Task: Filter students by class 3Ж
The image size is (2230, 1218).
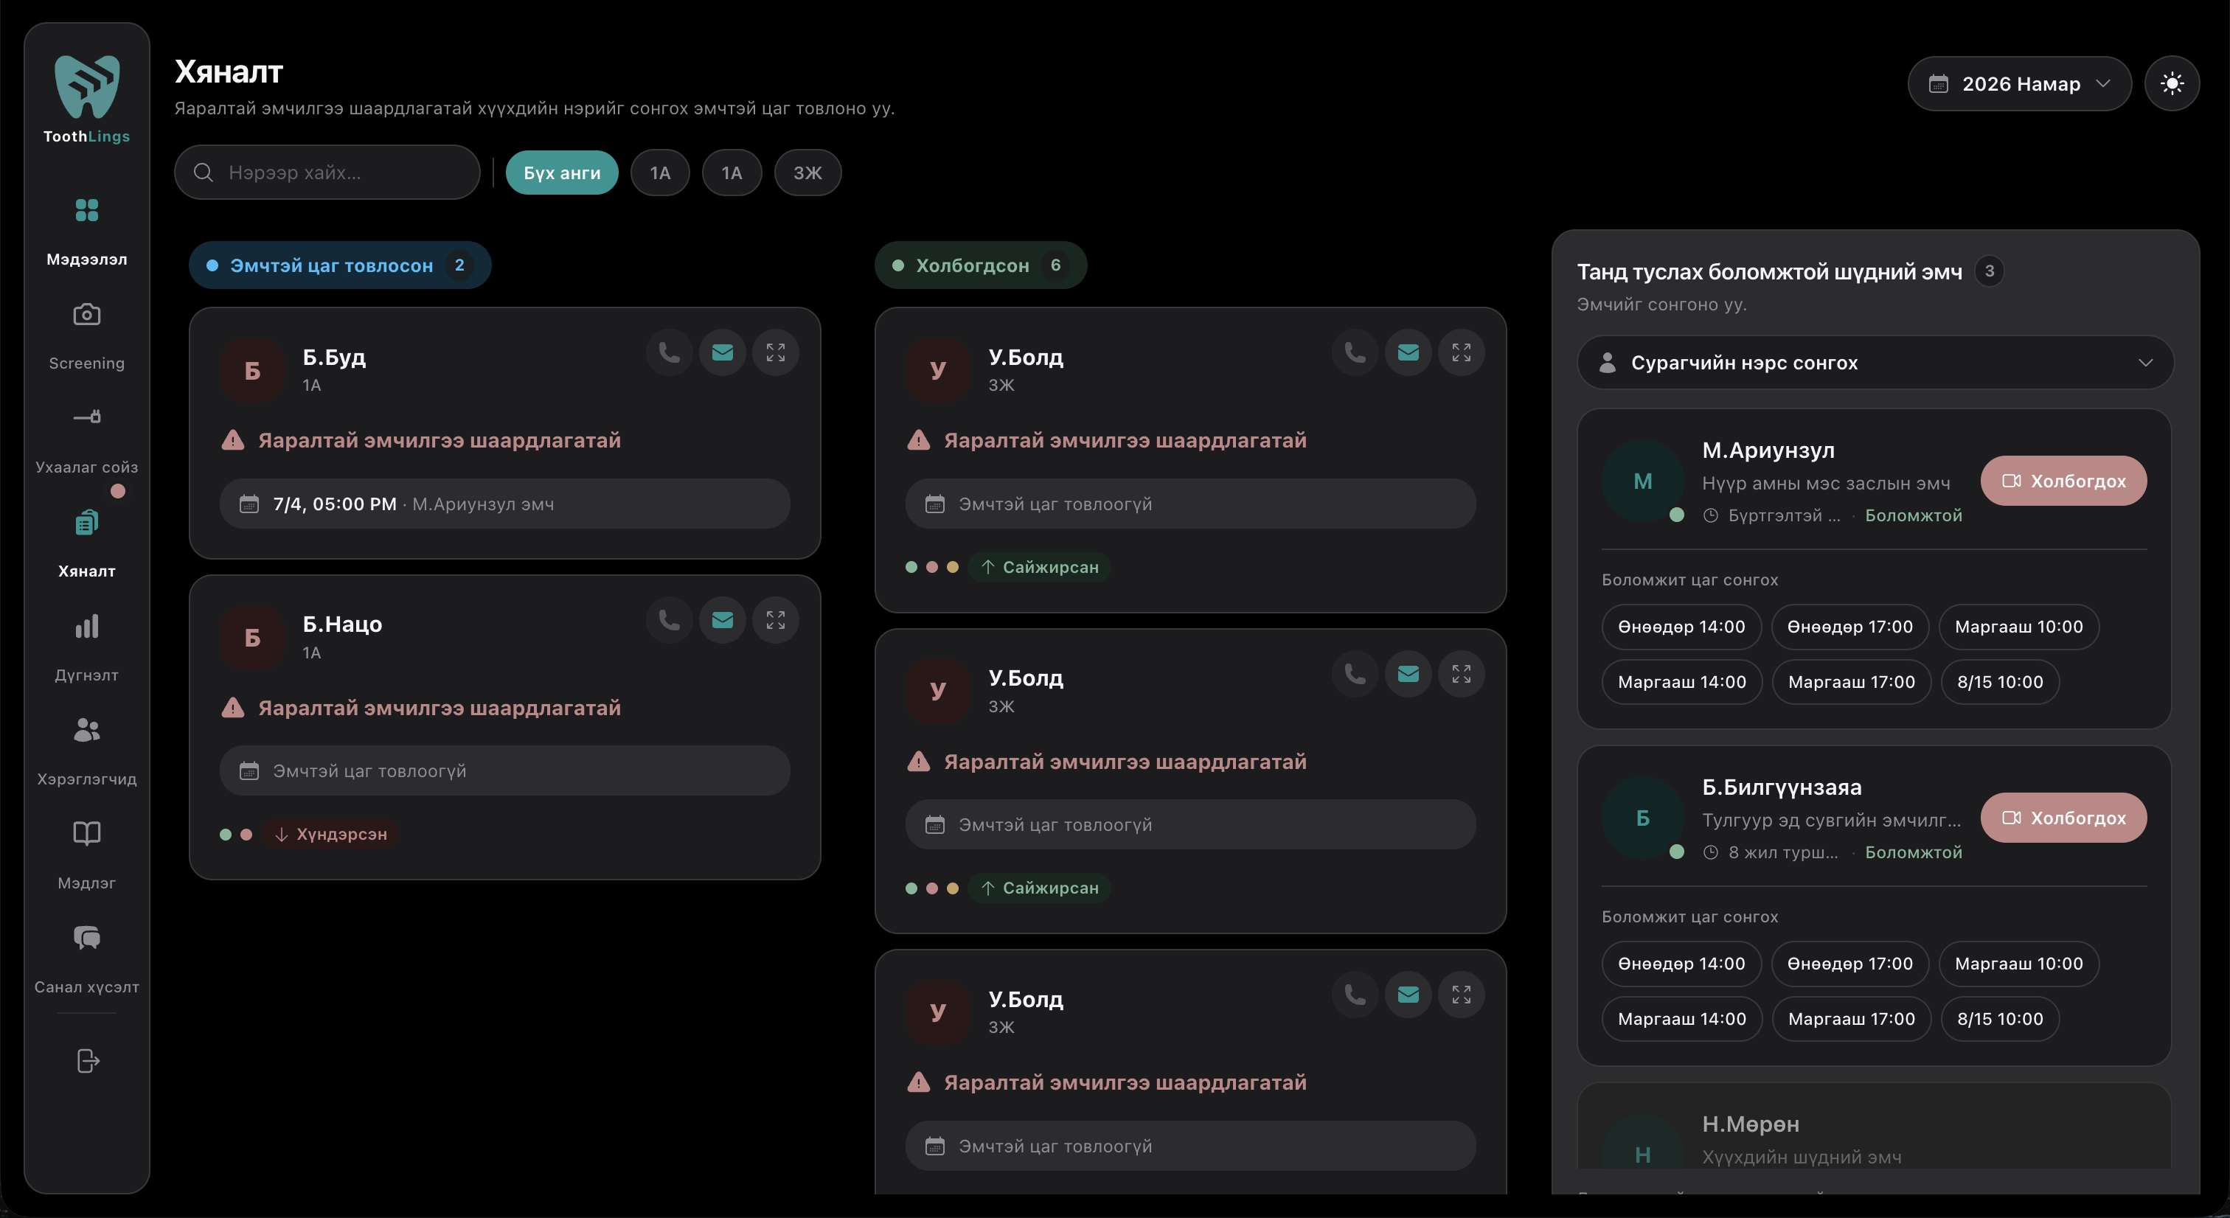Action: pyautogui.click(x=807, y=173)
